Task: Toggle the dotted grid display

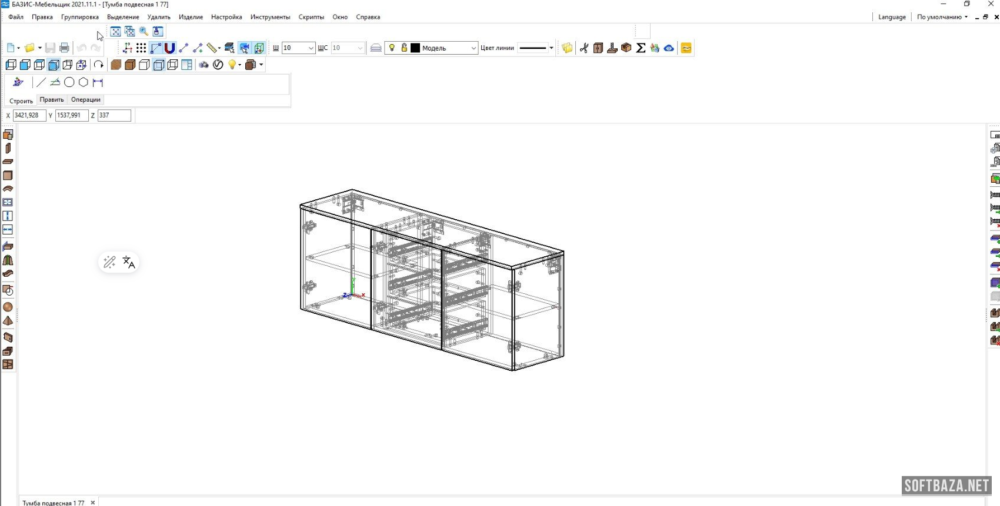Action: point(141,48)
